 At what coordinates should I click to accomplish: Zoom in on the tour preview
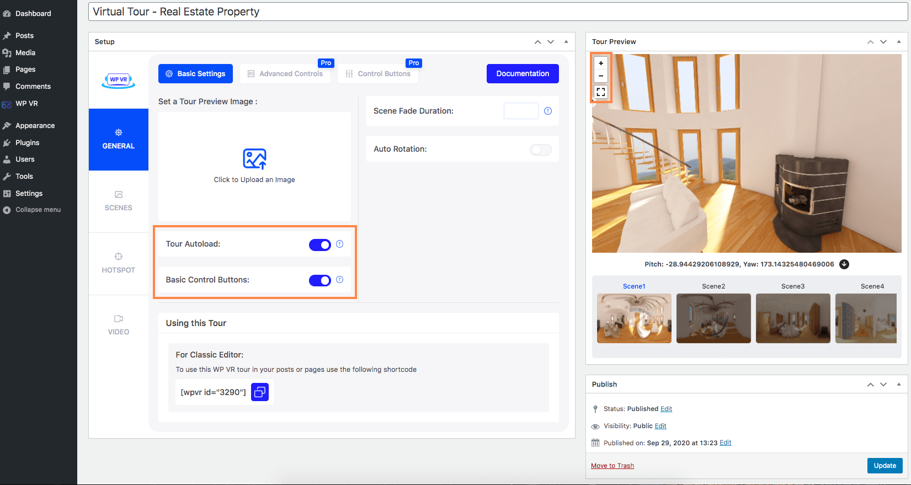click(x=601, y=63)
